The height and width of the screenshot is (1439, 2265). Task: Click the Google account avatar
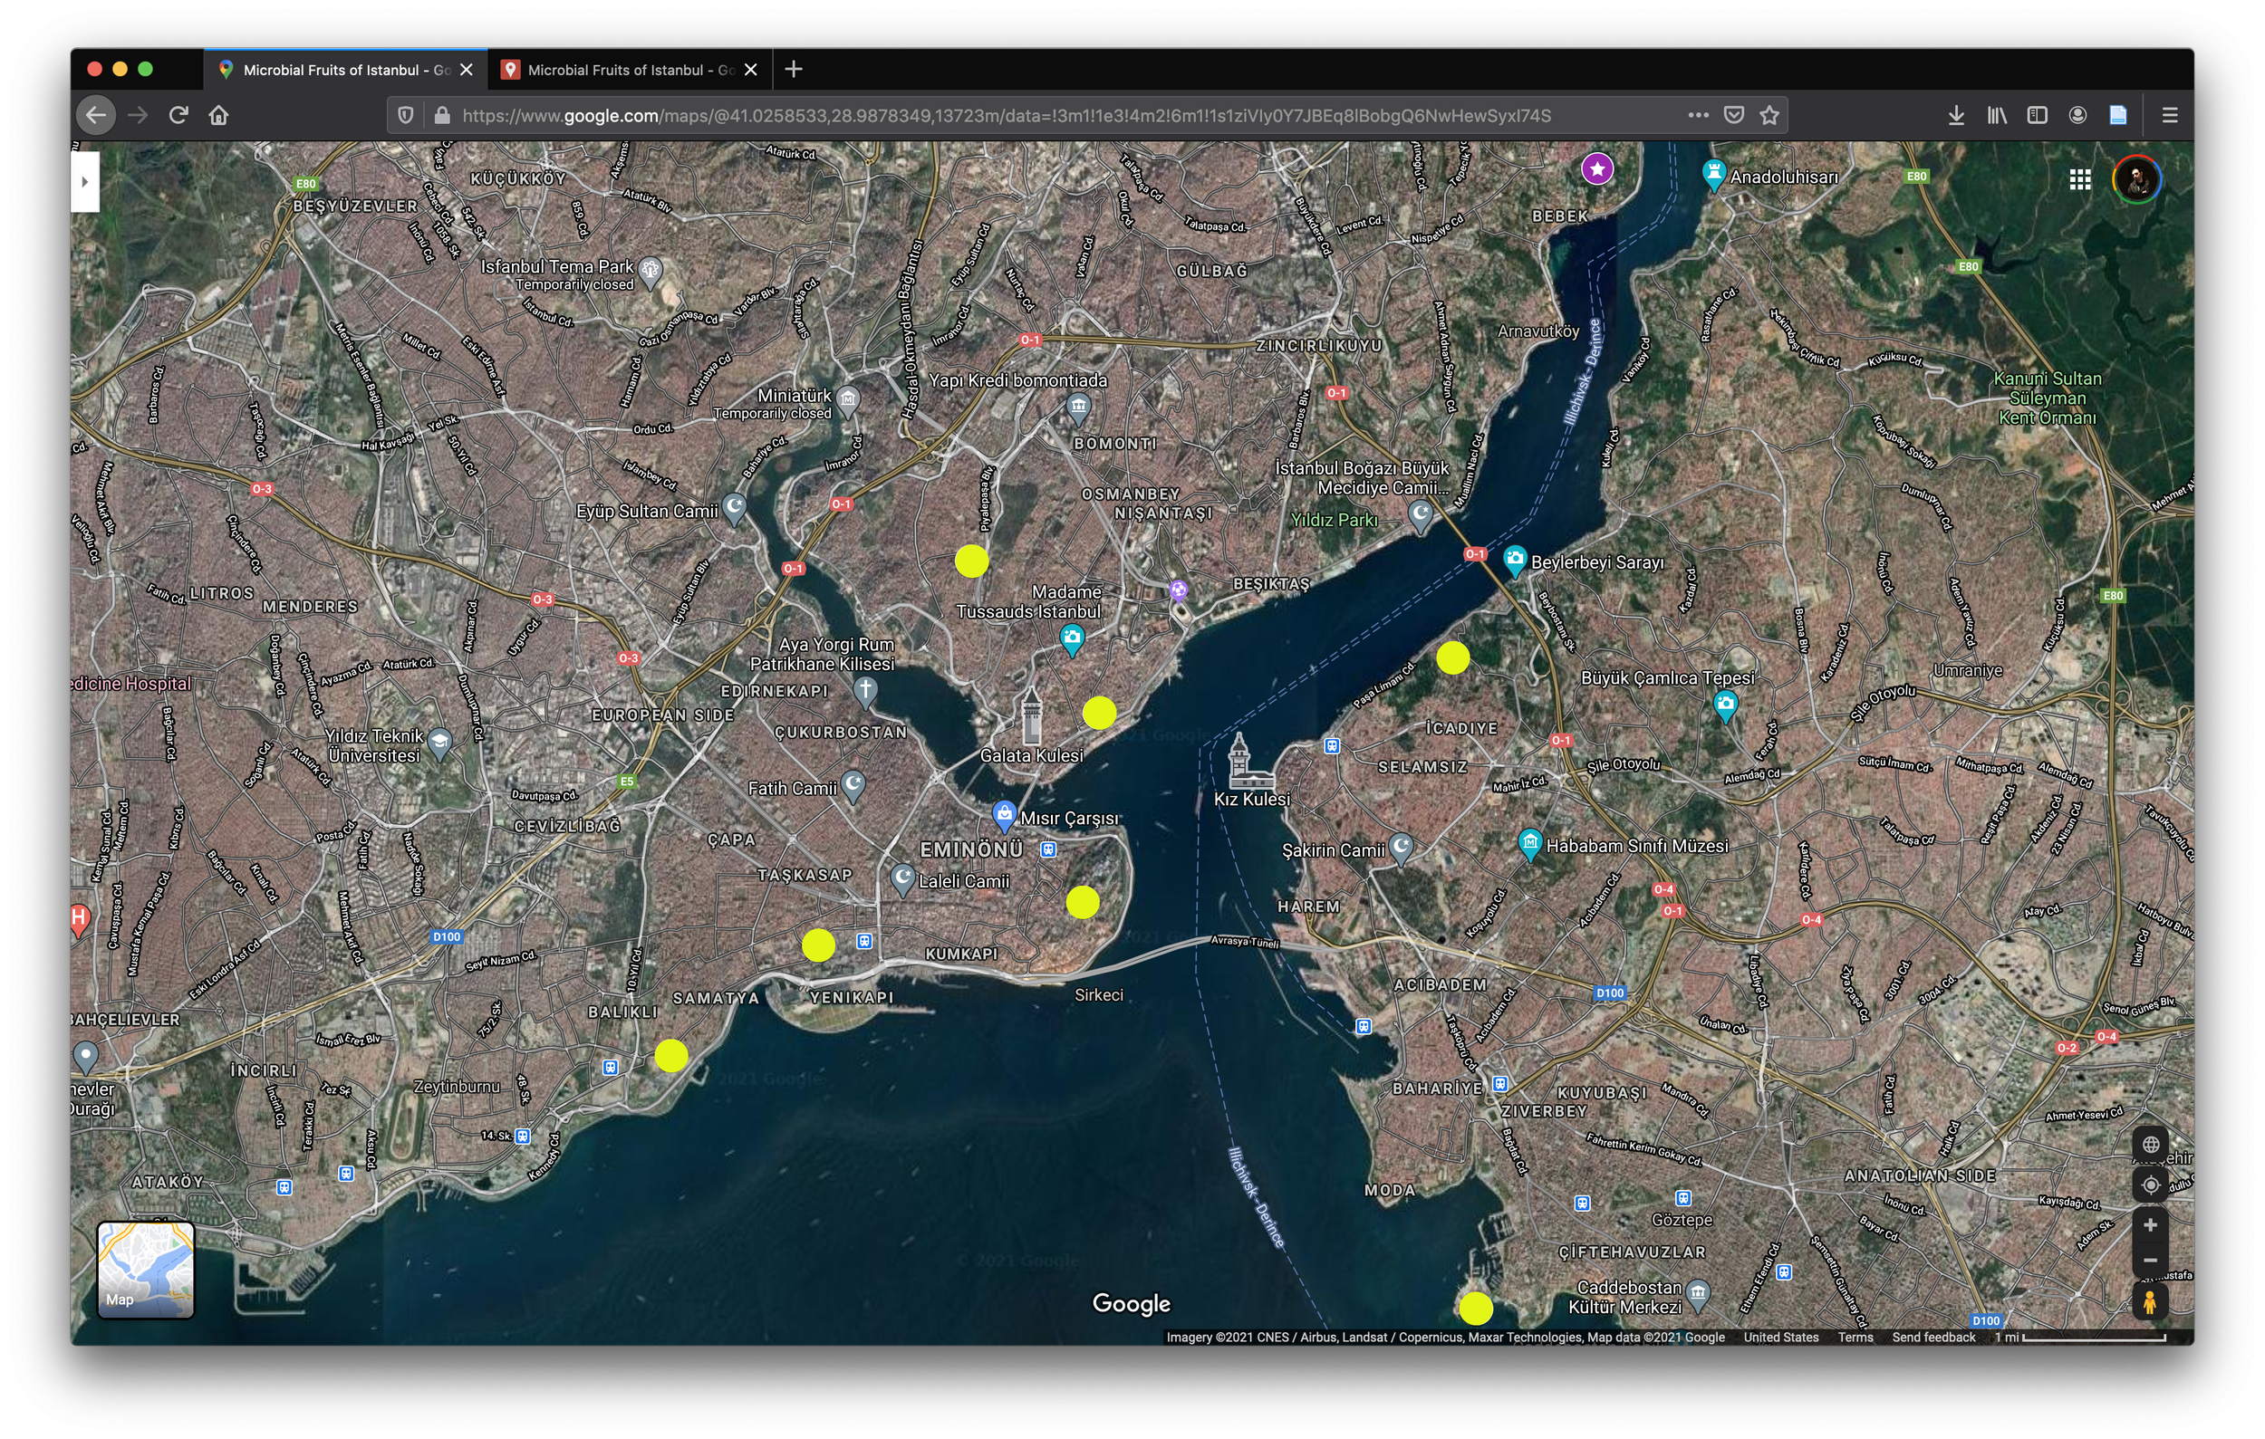click(2138, 178)
